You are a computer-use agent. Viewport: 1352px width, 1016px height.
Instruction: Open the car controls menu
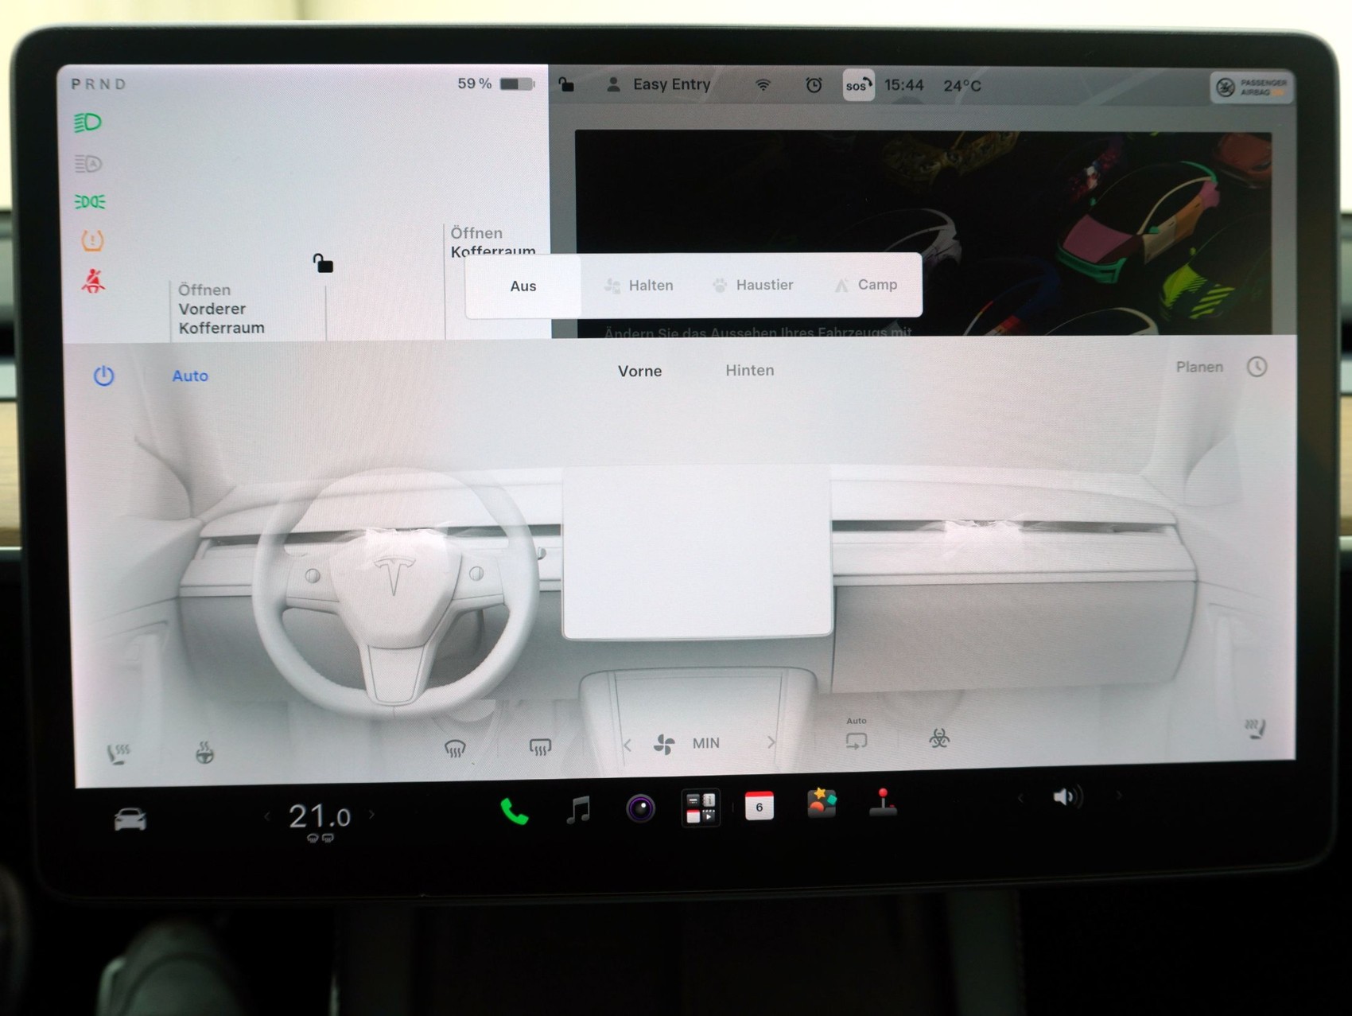point(130,818)
